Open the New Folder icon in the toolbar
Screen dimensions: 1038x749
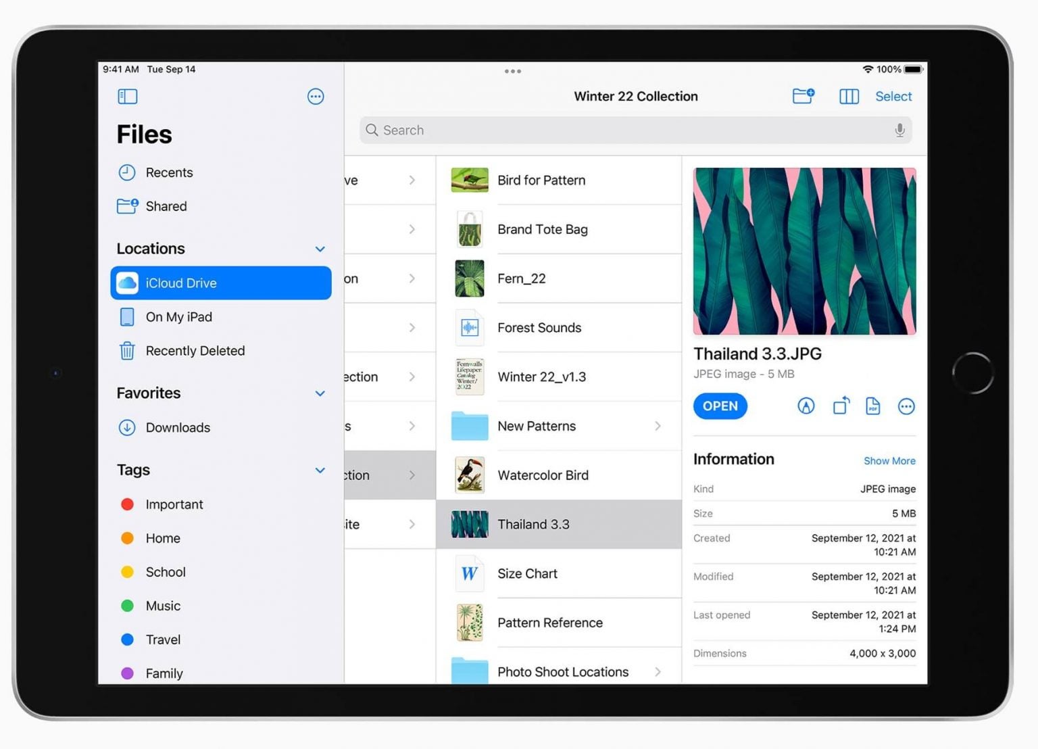803,96
